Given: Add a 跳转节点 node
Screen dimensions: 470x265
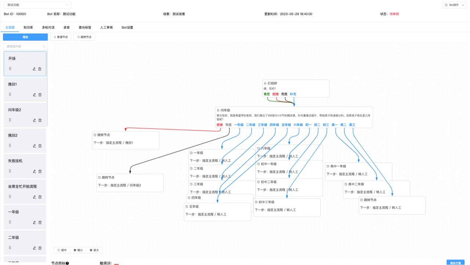Looking at the screenshot, I should pyautogui.click(x=84, y=37).
